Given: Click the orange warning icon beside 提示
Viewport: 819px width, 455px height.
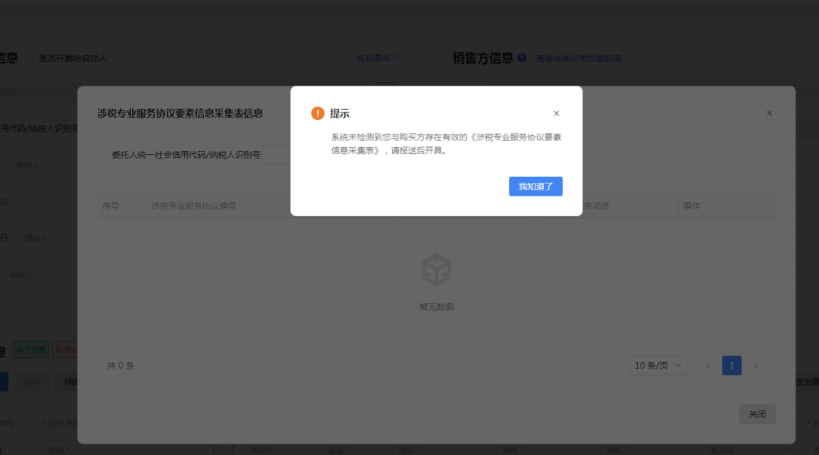Looking at the screenshot, I should 318,113.
